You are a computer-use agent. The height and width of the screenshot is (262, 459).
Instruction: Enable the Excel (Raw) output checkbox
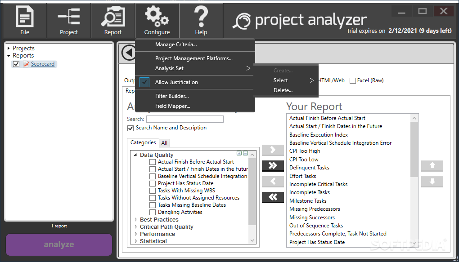tap(353, 80)
